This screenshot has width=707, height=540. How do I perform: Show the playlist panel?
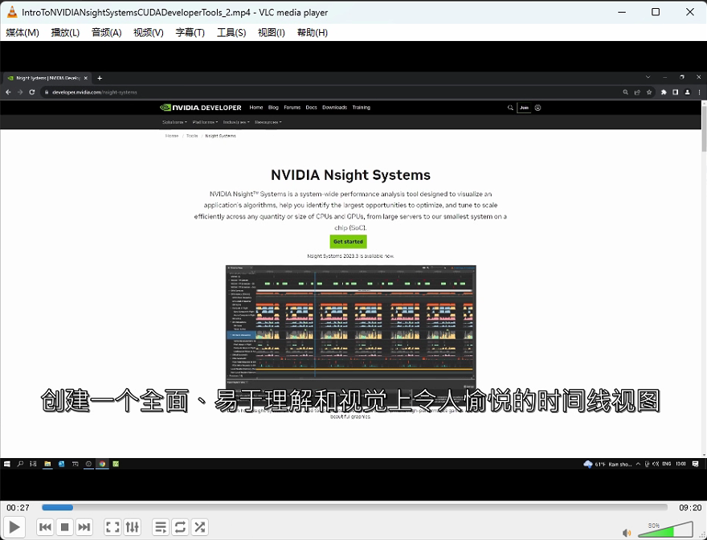161,527
